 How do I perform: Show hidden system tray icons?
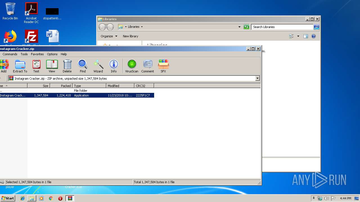(x=314, y=198)
